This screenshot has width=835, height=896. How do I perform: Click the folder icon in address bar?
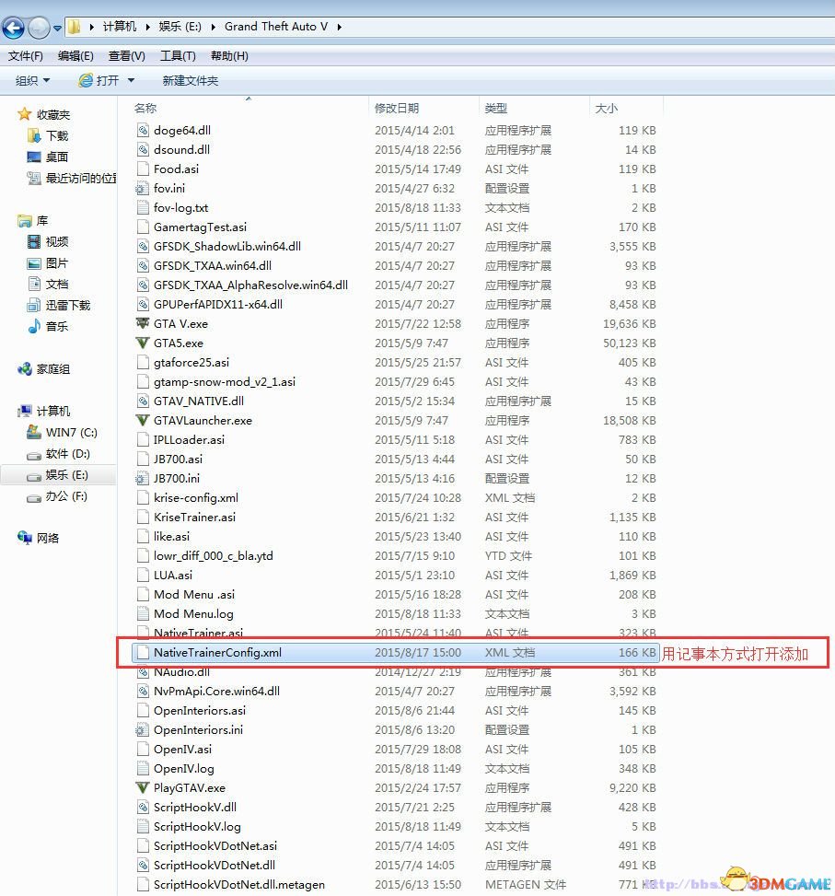coord(75,27)
